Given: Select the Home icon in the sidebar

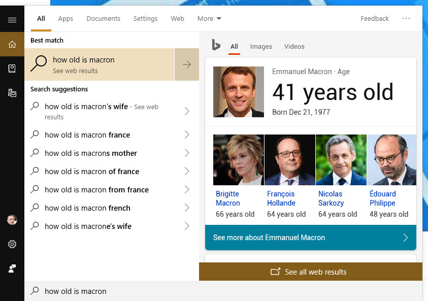Looking at the screenshot, I should pyautogui.click(x=12, y=44).
